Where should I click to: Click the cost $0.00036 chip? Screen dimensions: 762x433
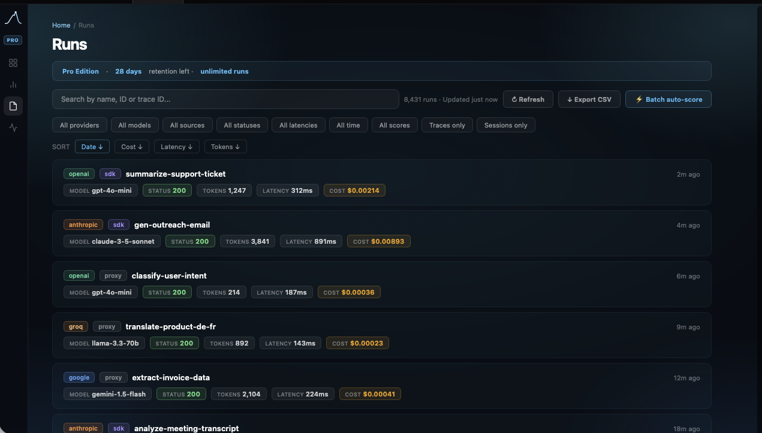coord(349,292)
